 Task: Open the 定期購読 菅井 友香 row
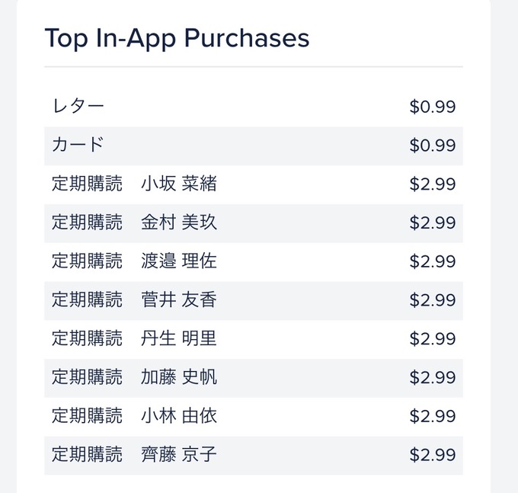point(254,300)
